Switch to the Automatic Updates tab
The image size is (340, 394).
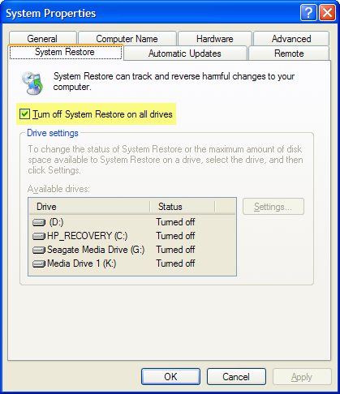(185, 54)
